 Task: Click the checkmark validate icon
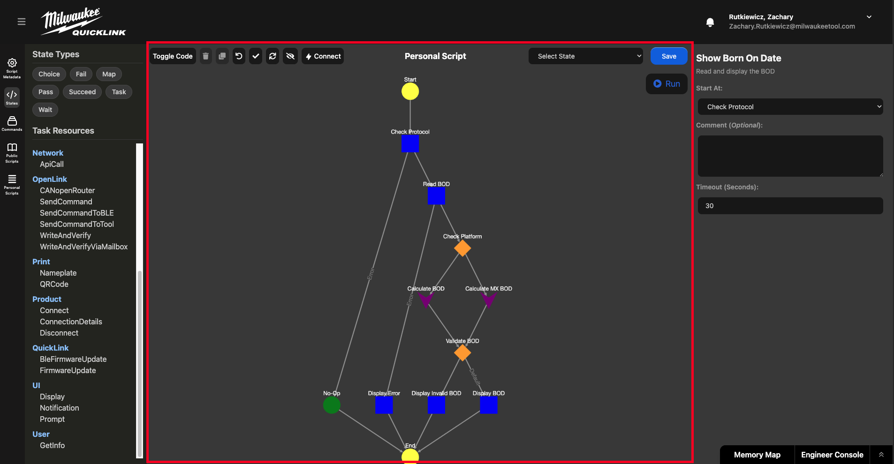pos(256,56)
